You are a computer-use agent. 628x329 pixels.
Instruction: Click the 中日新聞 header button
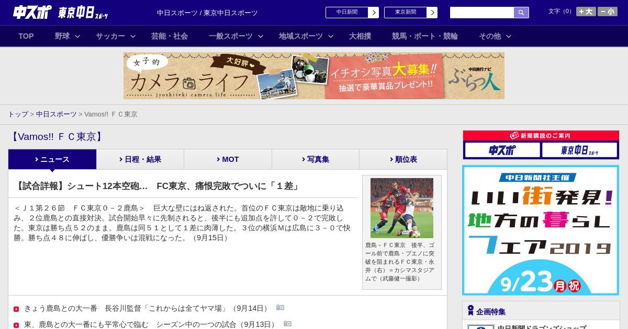click(347, 13)
